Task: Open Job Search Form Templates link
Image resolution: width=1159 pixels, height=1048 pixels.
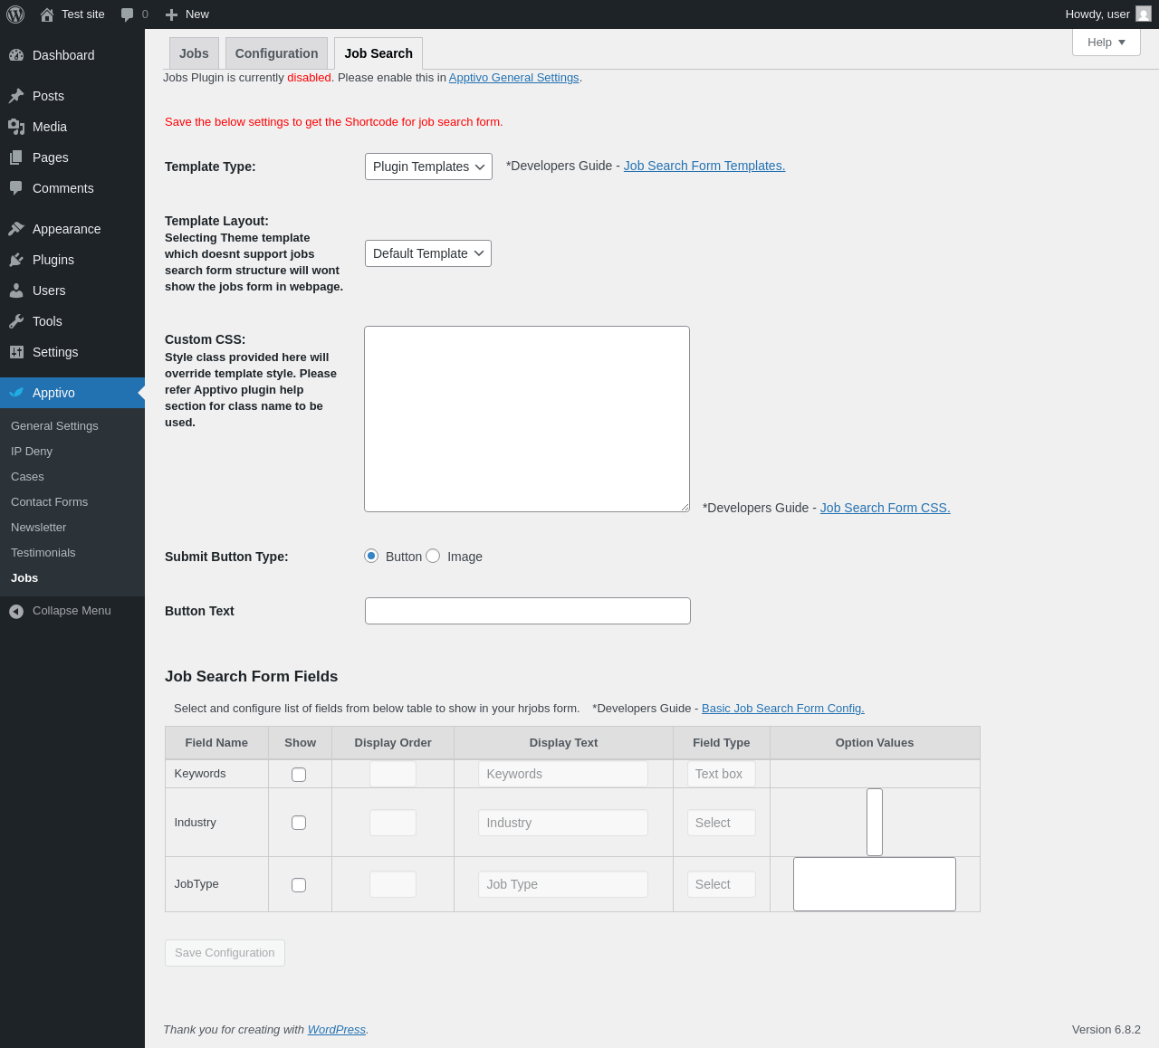Action: pyautogui.click(x=704, y=166)
